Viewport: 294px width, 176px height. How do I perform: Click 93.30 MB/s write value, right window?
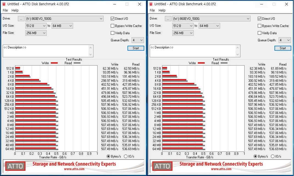click(257, 72)
